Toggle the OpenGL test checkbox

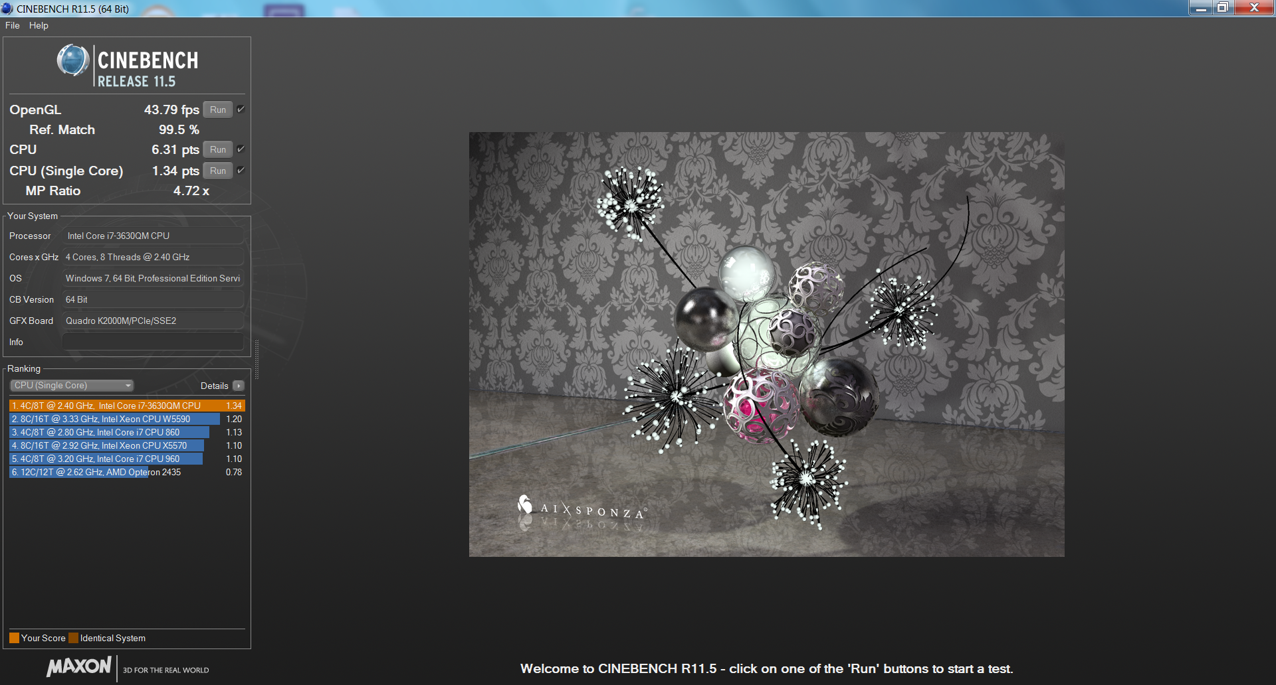(x=241, y=110)
